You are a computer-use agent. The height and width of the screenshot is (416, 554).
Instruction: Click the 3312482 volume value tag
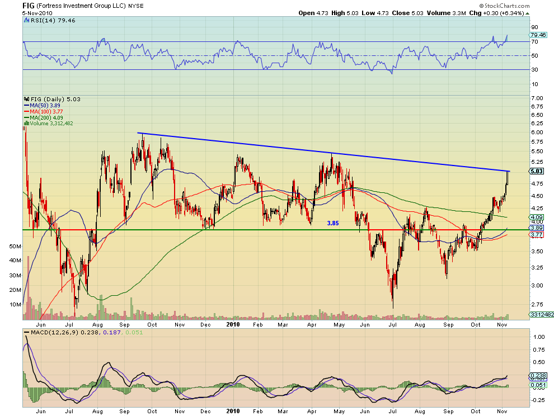542,314
